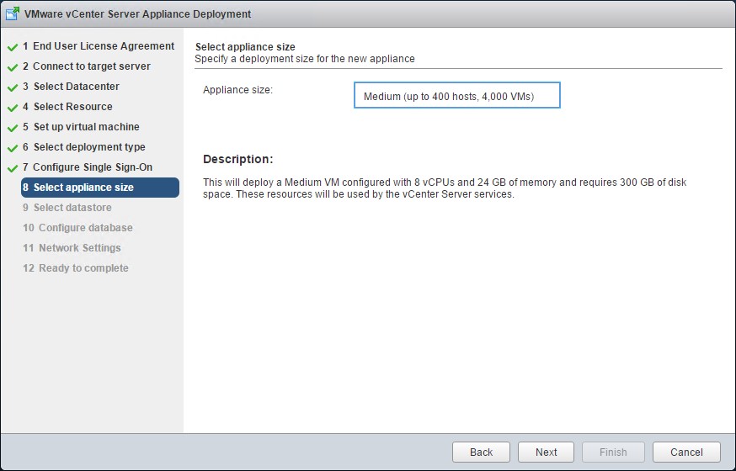736x471 pixels.
Task: Click the green checkmark beside End User License Agreement
Action: click(x=13, y=47)
